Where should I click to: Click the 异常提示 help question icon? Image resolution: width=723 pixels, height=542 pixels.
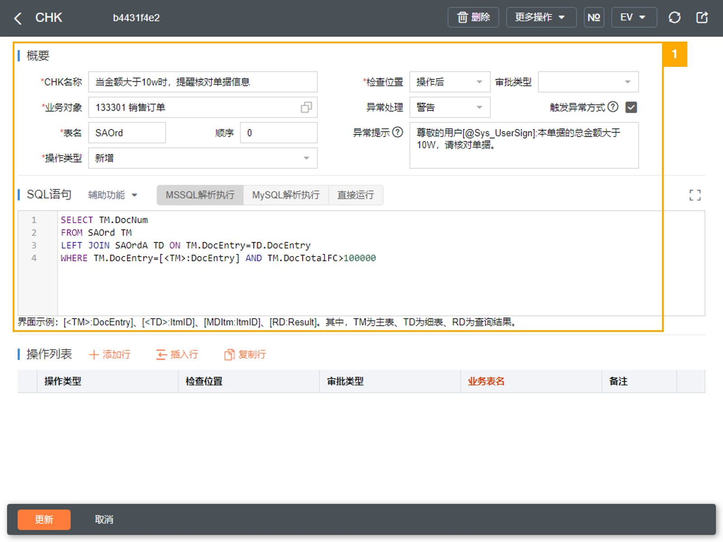pos(398,132)
